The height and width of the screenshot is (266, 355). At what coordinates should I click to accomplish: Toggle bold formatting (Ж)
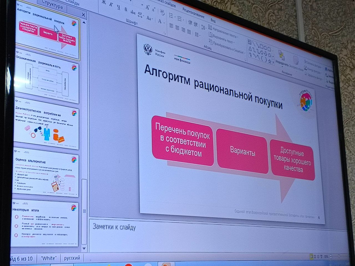point(104,2)
